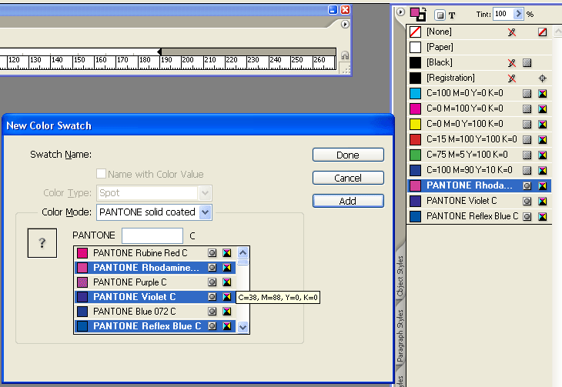Open the Color Mode dropdown
This screenshot has width=562, height=387.
[x=205, y=212]
